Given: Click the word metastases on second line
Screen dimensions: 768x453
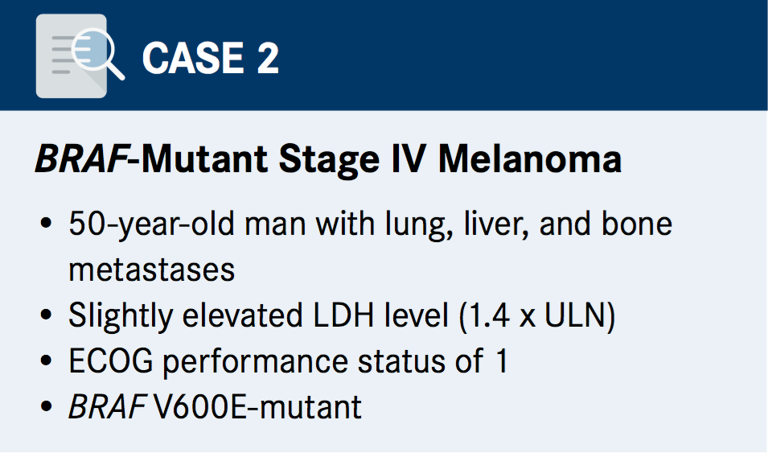Looking at the screenshot, I should (151, 269).
